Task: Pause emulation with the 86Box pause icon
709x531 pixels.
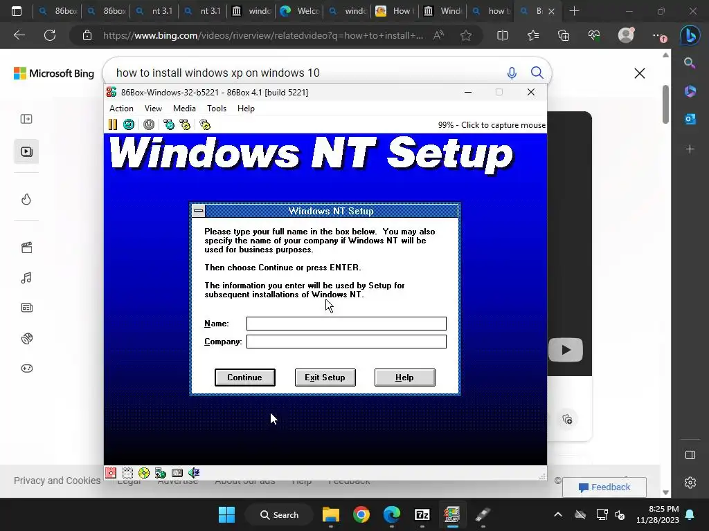Action: click(113, 124)
